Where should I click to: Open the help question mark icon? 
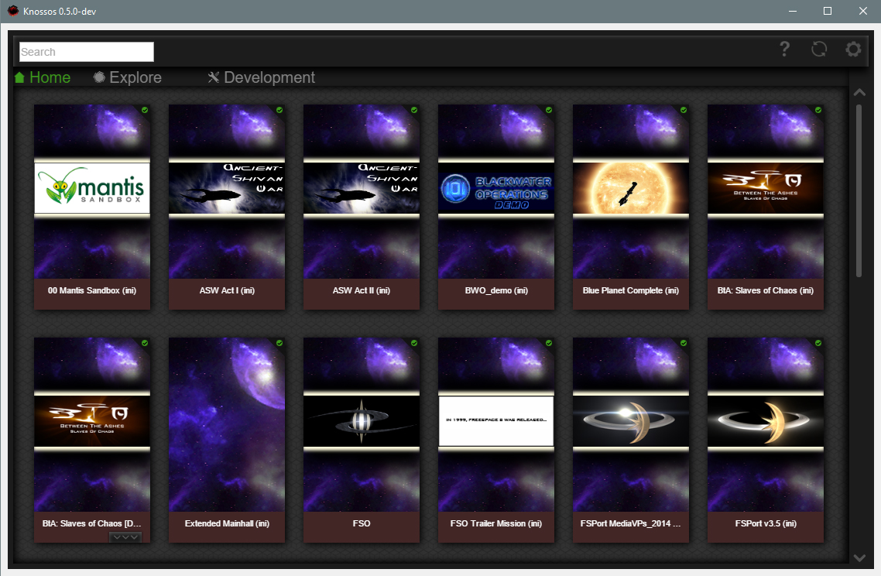(x=784, y=50)
